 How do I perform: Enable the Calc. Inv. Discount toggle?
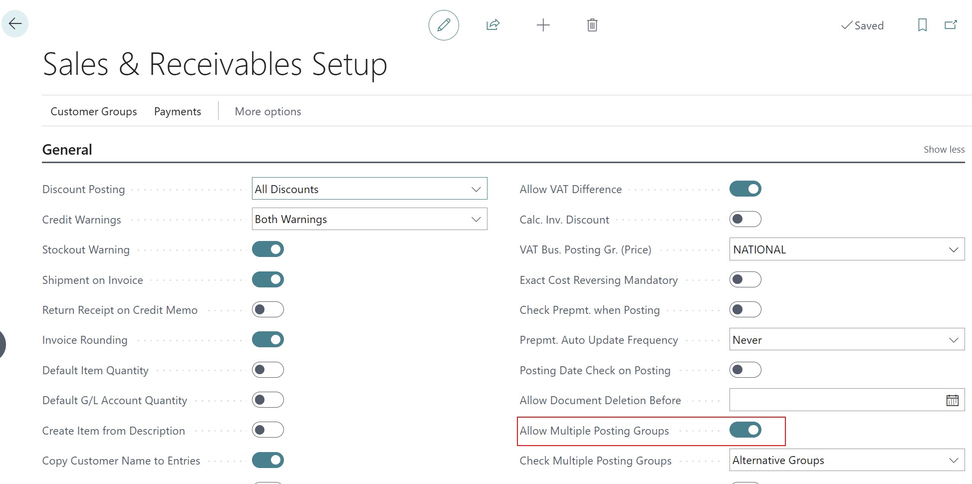point(745,219)
